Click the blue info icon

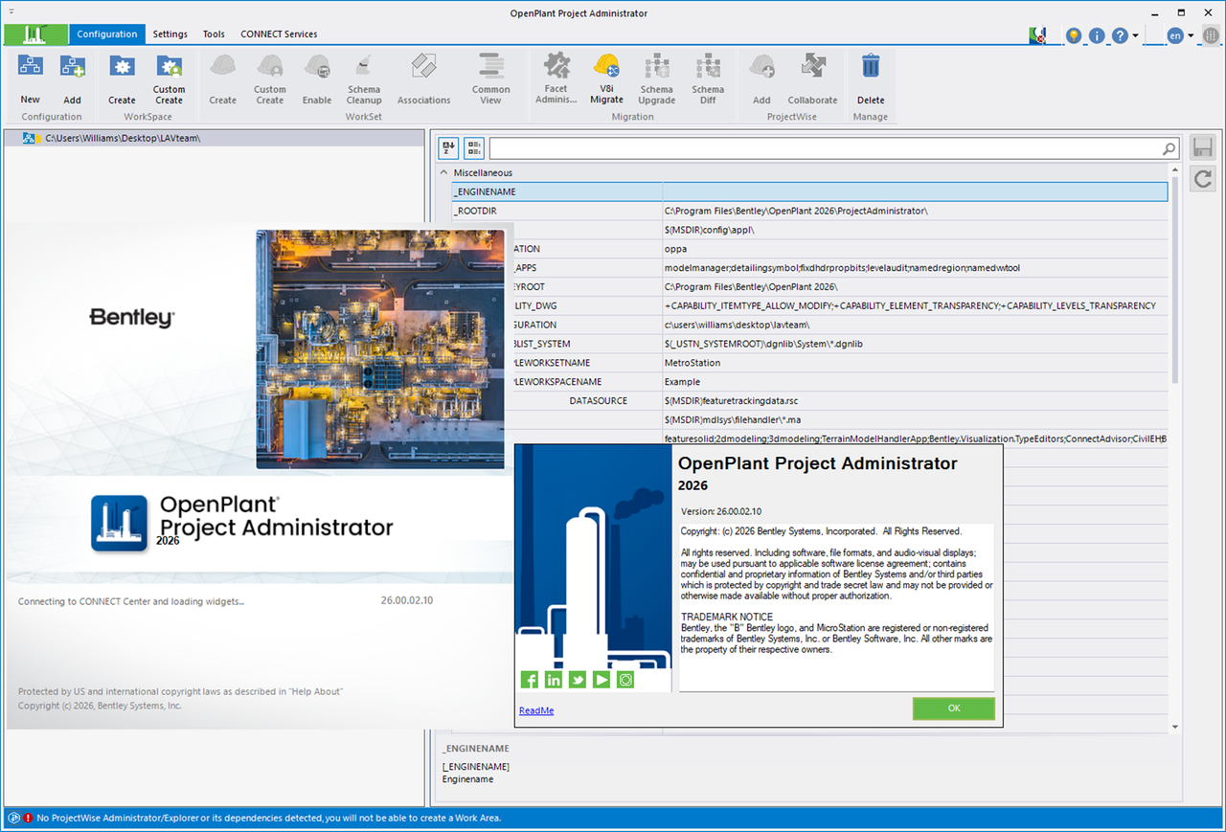1097,35
